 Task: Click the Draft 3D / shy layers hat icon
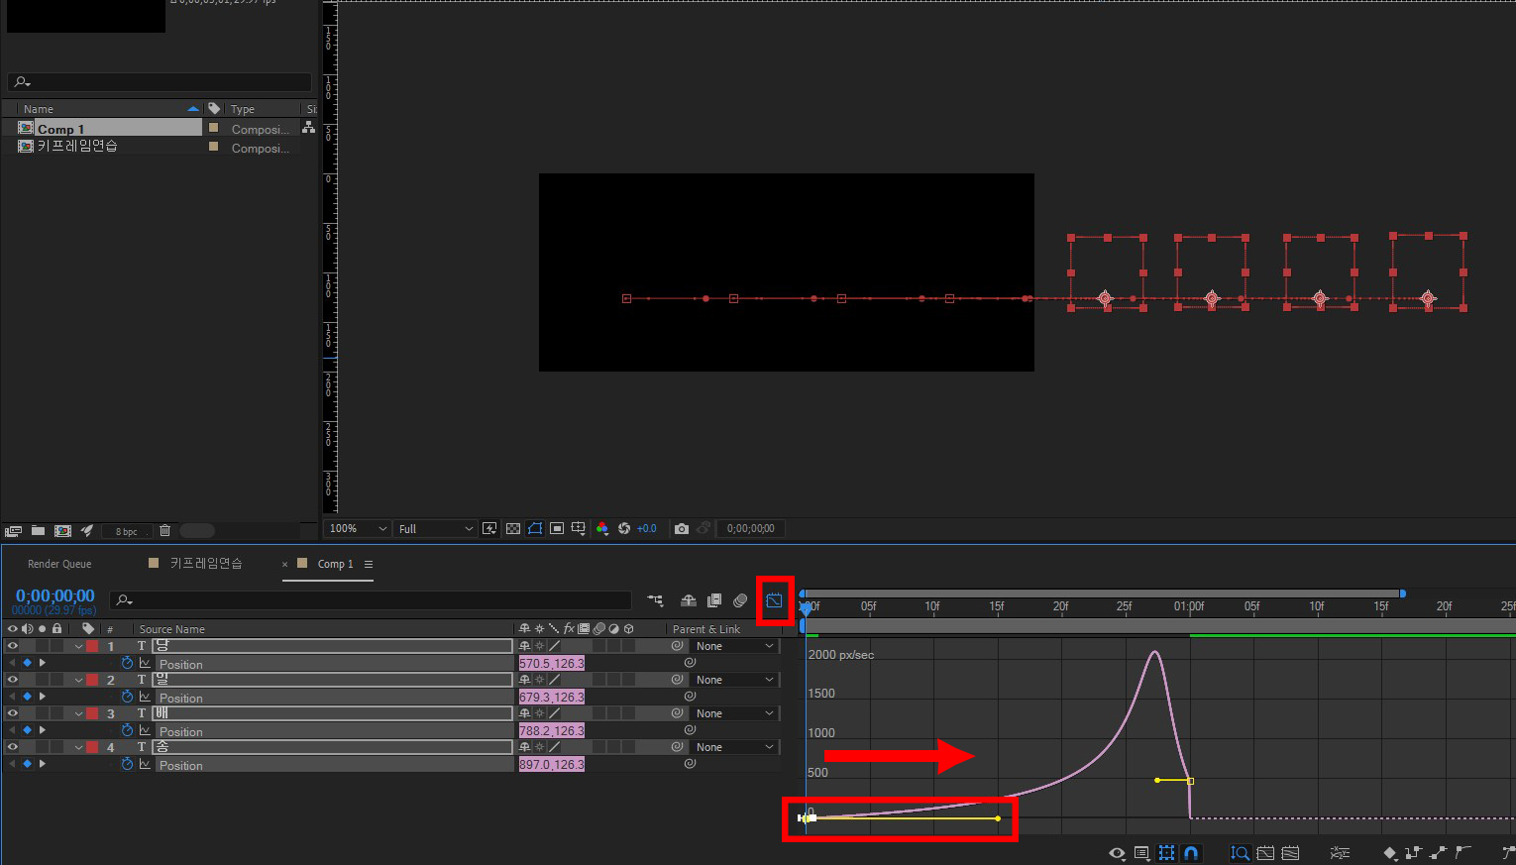coord(689,600)
